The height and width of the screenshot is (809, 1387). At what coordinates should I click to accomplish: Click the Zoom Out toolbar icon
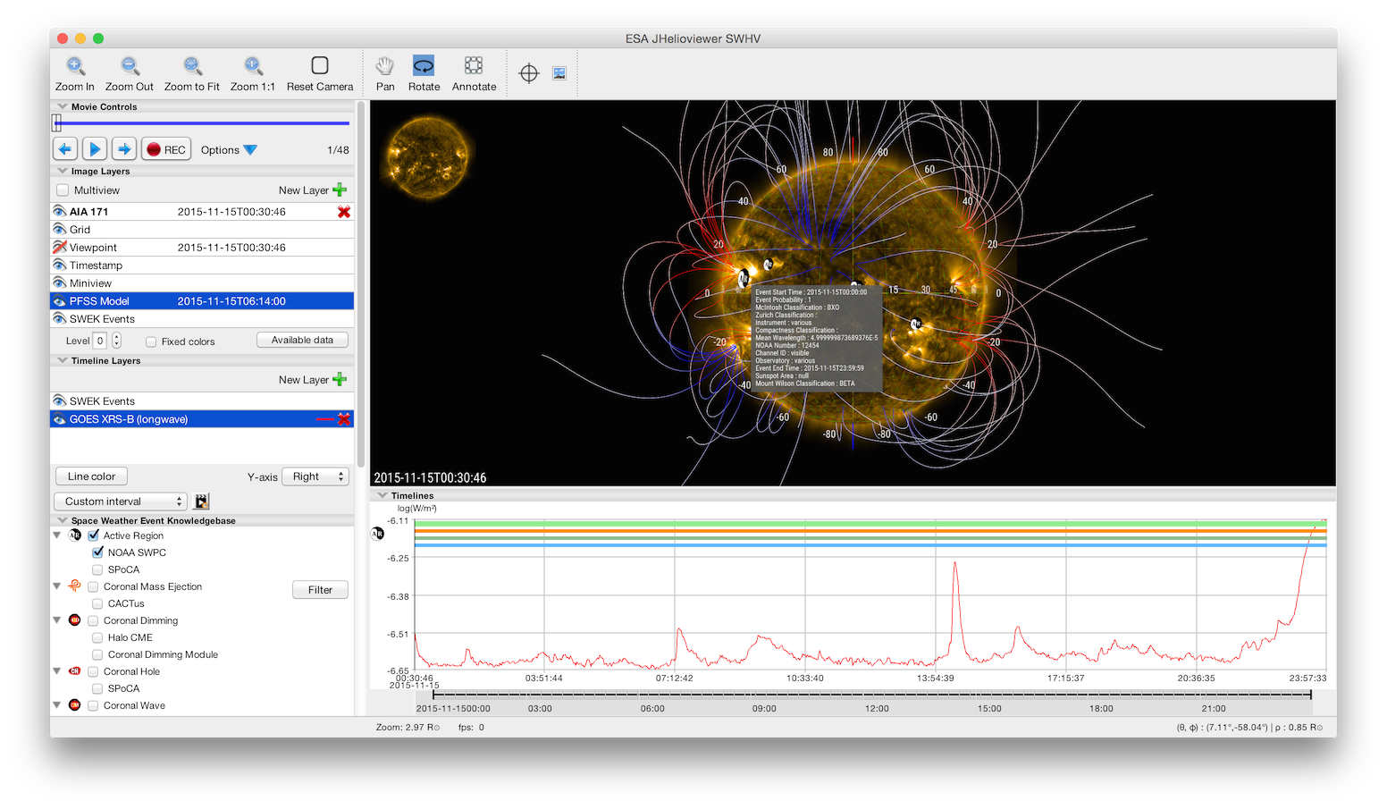click(130, 66)
